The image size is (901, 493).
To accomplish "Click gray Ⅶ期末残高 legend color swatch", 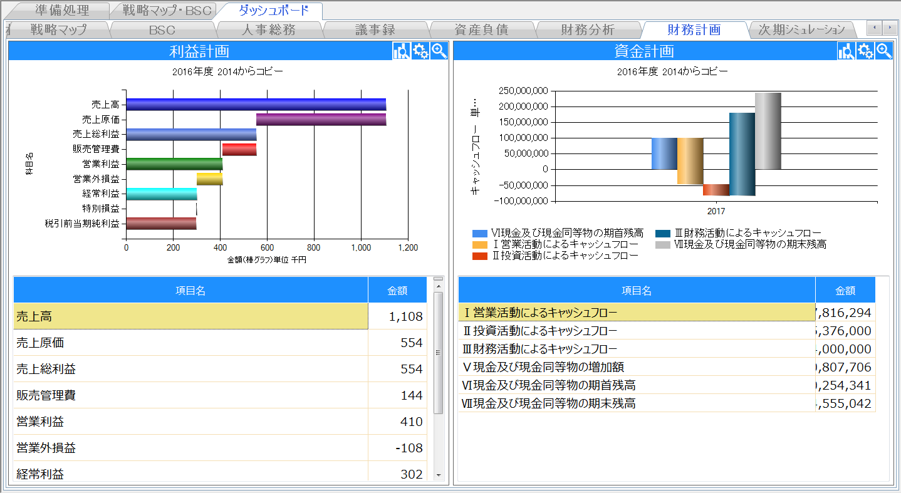I will [663, 244].
